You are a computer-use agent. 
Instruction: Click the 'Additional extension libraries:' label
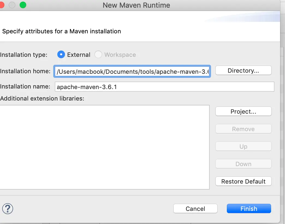point(42,98)
